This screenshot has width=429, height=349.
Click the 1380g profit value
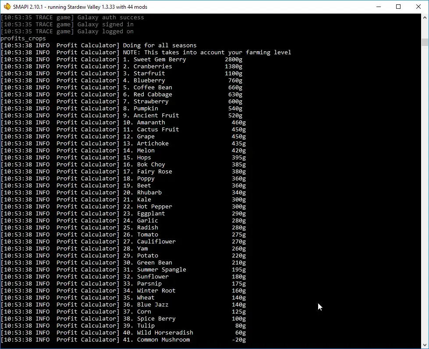pos(234,67)
